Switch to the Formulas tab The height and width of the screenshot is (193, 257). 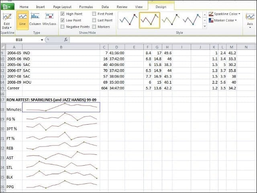[x=86, y=7]
